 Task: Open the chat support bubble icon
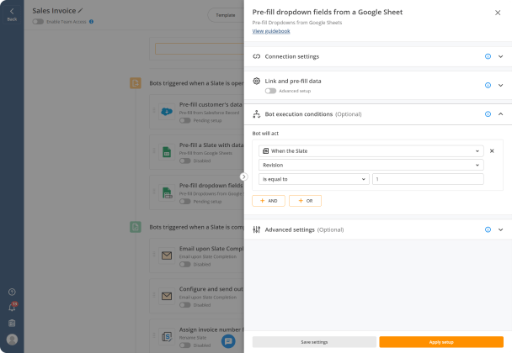point(228,341)
